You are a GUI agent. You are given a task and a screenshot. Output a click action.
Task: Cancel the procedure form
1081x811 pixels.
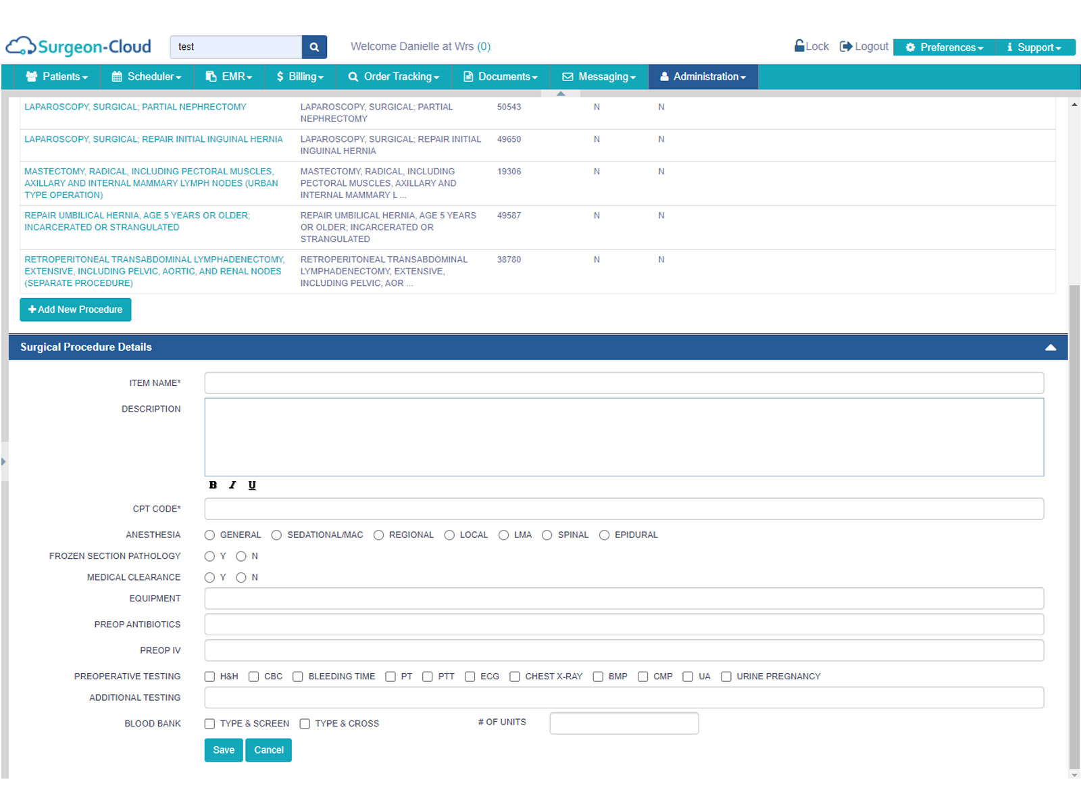[269, 750]
